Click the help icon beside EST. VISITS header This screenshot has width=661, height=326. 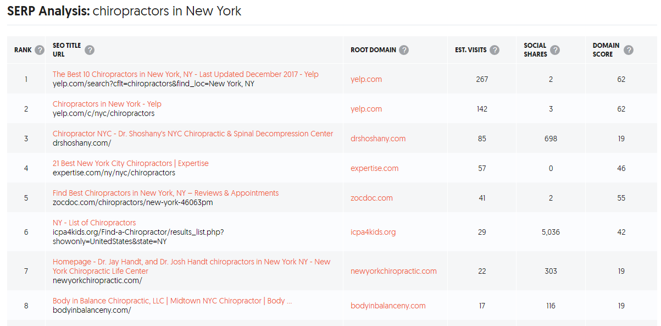pos(495,50)
